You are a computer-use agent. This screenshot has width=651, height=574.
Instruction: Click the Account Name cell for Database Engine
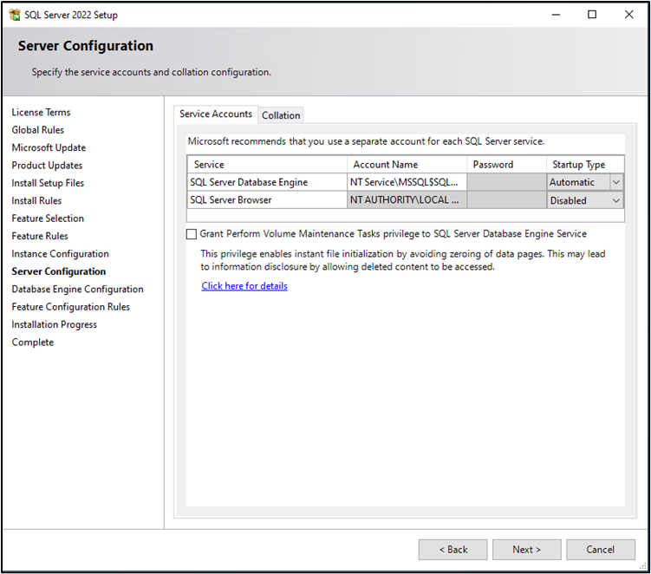[407, 182]
